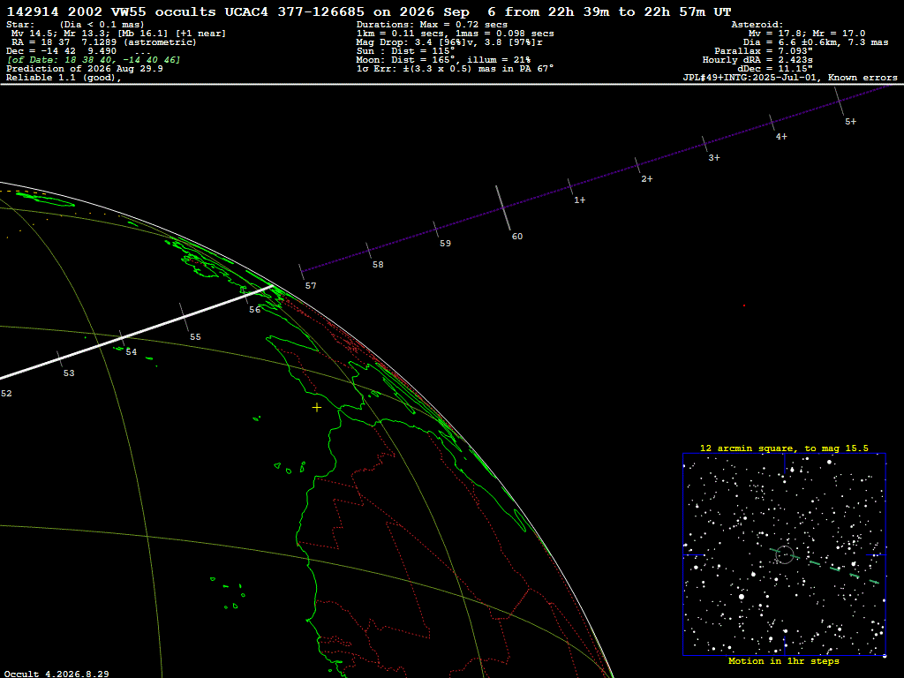Click the small red dot right of path

point(744,305)
